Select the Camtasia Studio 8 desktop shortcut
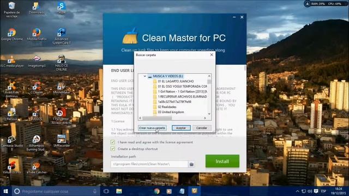Viewport: 349px width, 196px height. (12, 143)
